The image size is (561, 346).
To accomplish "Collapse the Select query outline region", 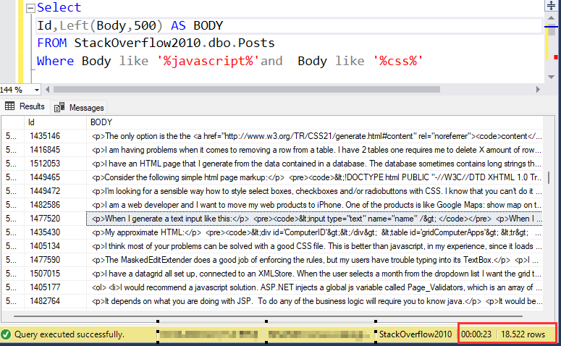I will click(31, 8).
